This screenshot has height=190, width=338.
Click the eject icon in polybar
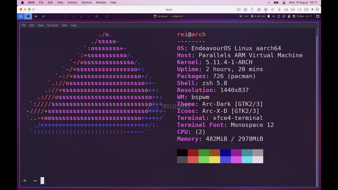pyautogui.click(x=279, y=16)
